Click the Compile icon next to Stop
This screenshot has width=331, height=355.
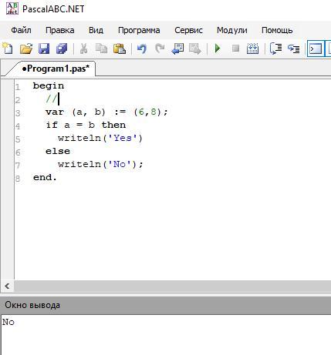252,49
